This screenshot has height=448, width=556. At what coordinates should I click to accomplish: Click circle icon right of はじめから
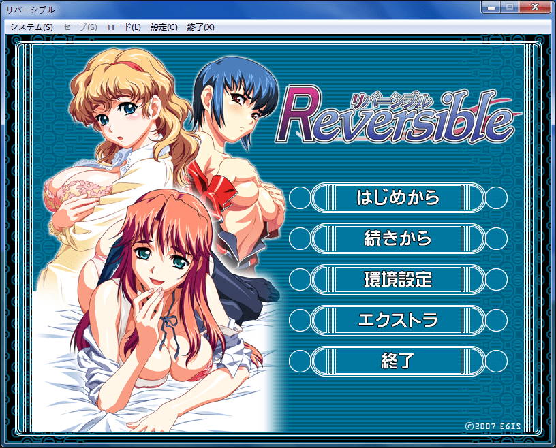coord(497,197)
